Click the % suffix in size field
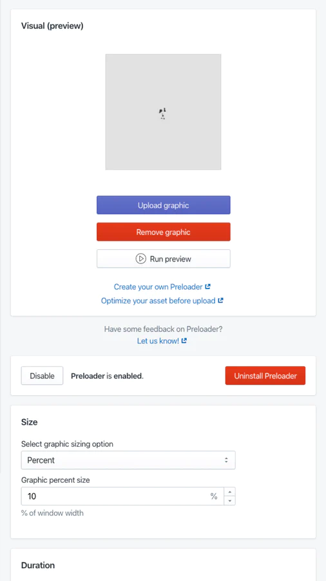This screenshot has width=326, height=581. coord(214,496)
